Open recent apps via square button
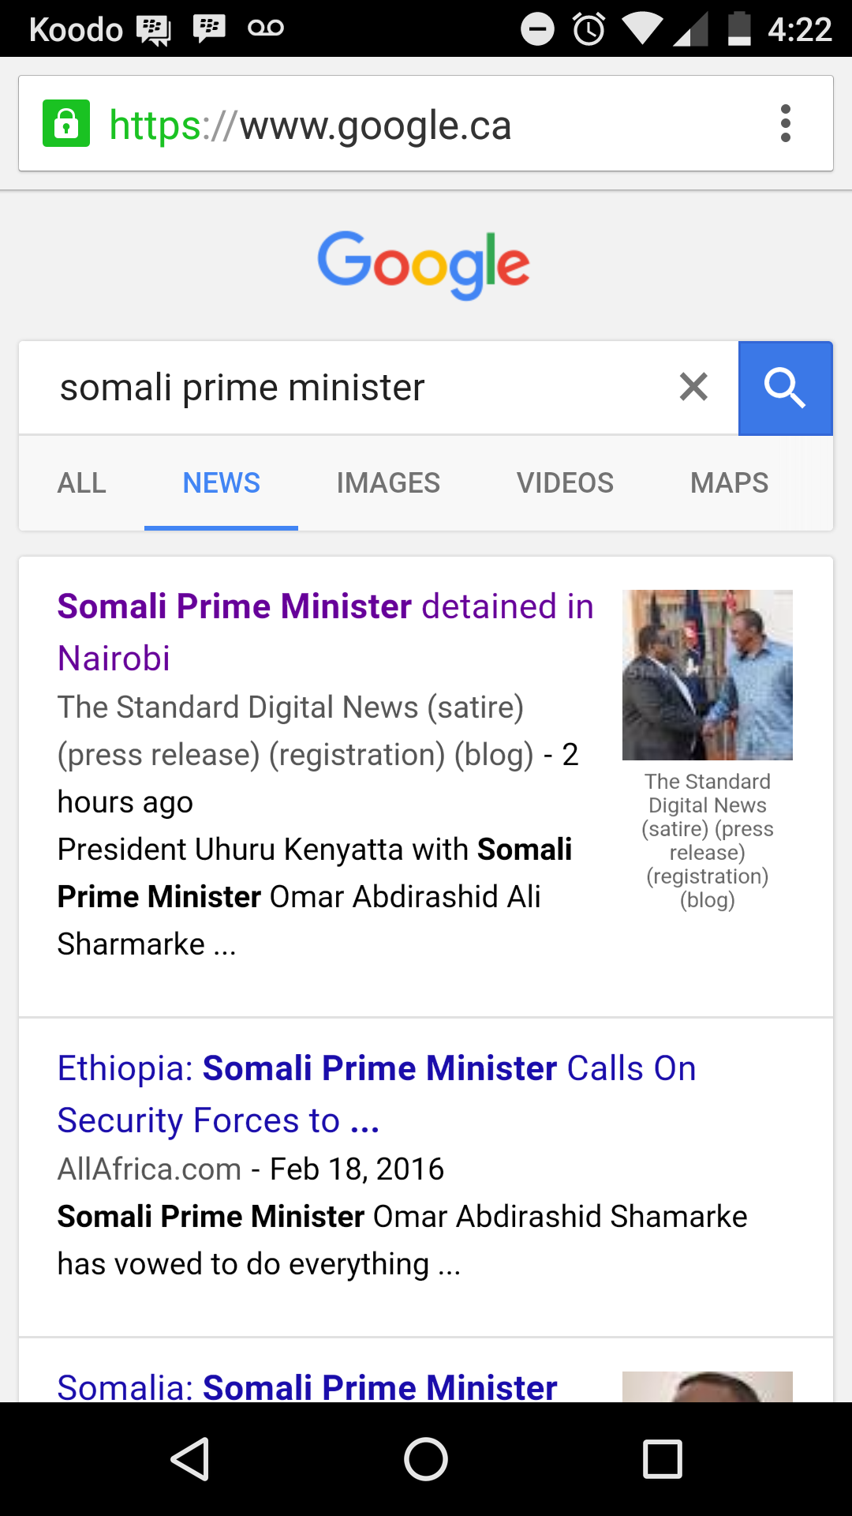This screenshot has width=852, height=1516. point(663,1458)
